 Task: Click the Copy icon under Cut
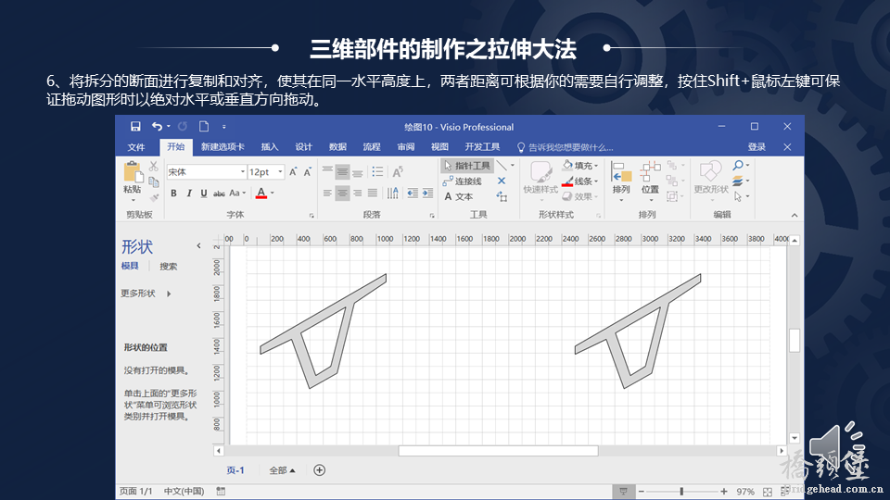pos(153,182)
